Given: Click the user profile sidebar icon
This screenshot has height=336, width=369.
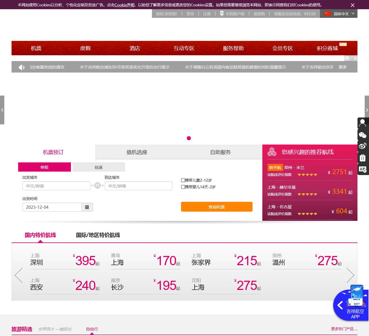Looking at the screenshot, I should coord(363,123).
